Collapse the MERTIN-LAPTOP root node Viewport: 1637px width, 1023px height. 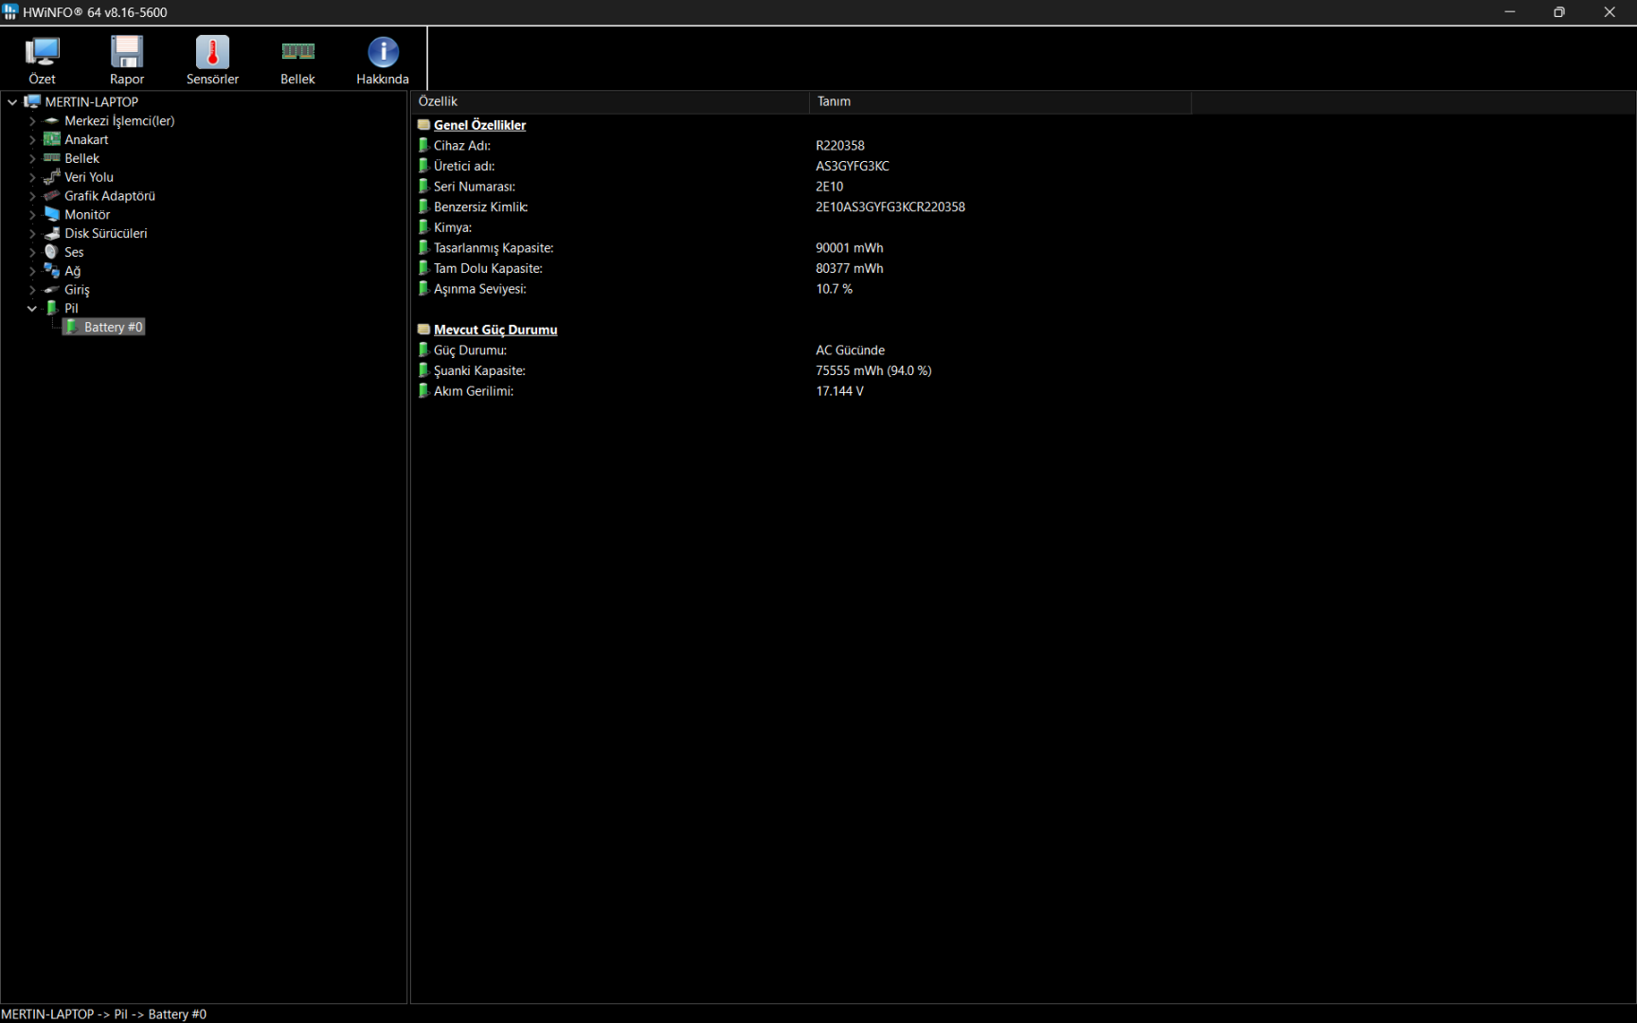(12, 101)
